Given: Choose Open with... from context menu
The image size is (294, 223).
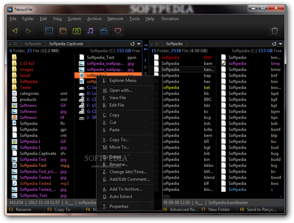Looking at the screenshot, I should (x=125, y=90).
